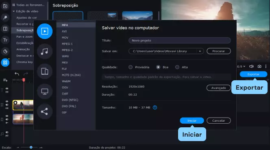Screen dimensions: 270x150
Task: Expand the 16:9 aspect ratio dropdown
Action: pos(241,66)
